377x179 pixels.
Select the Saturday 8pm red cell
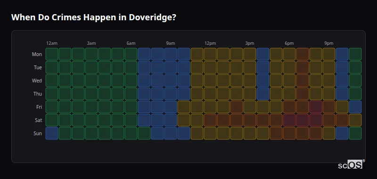316,120
